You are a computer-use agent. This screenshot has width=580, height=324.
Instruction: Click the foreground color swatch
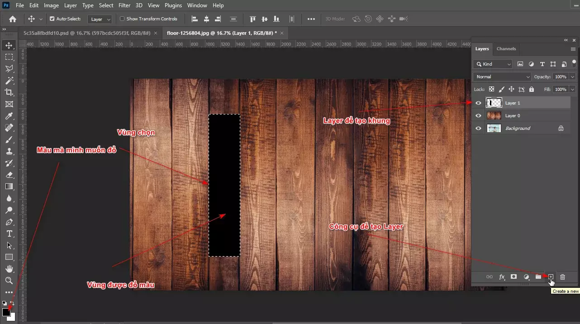6,312
